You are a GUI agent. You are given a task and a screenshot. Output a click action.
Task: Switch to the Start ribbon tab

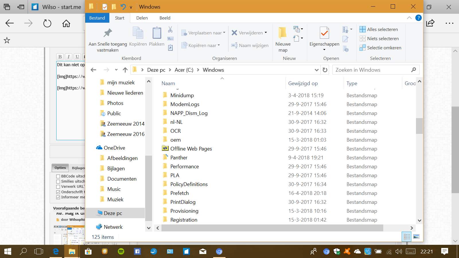pyautogui.click(x=120, y=18)
